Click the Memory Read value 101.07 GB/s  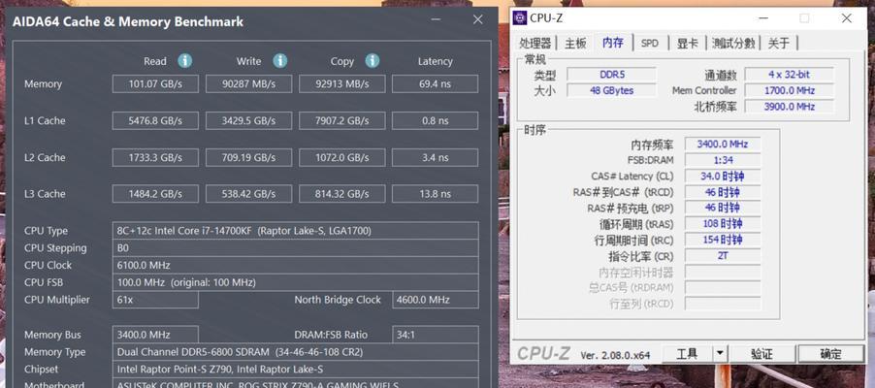coord(155,84)
